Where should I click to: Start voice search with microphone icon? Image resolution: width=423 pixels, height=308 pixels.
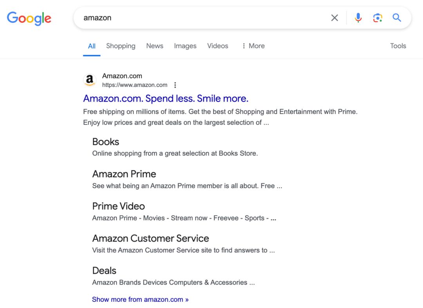358,18
